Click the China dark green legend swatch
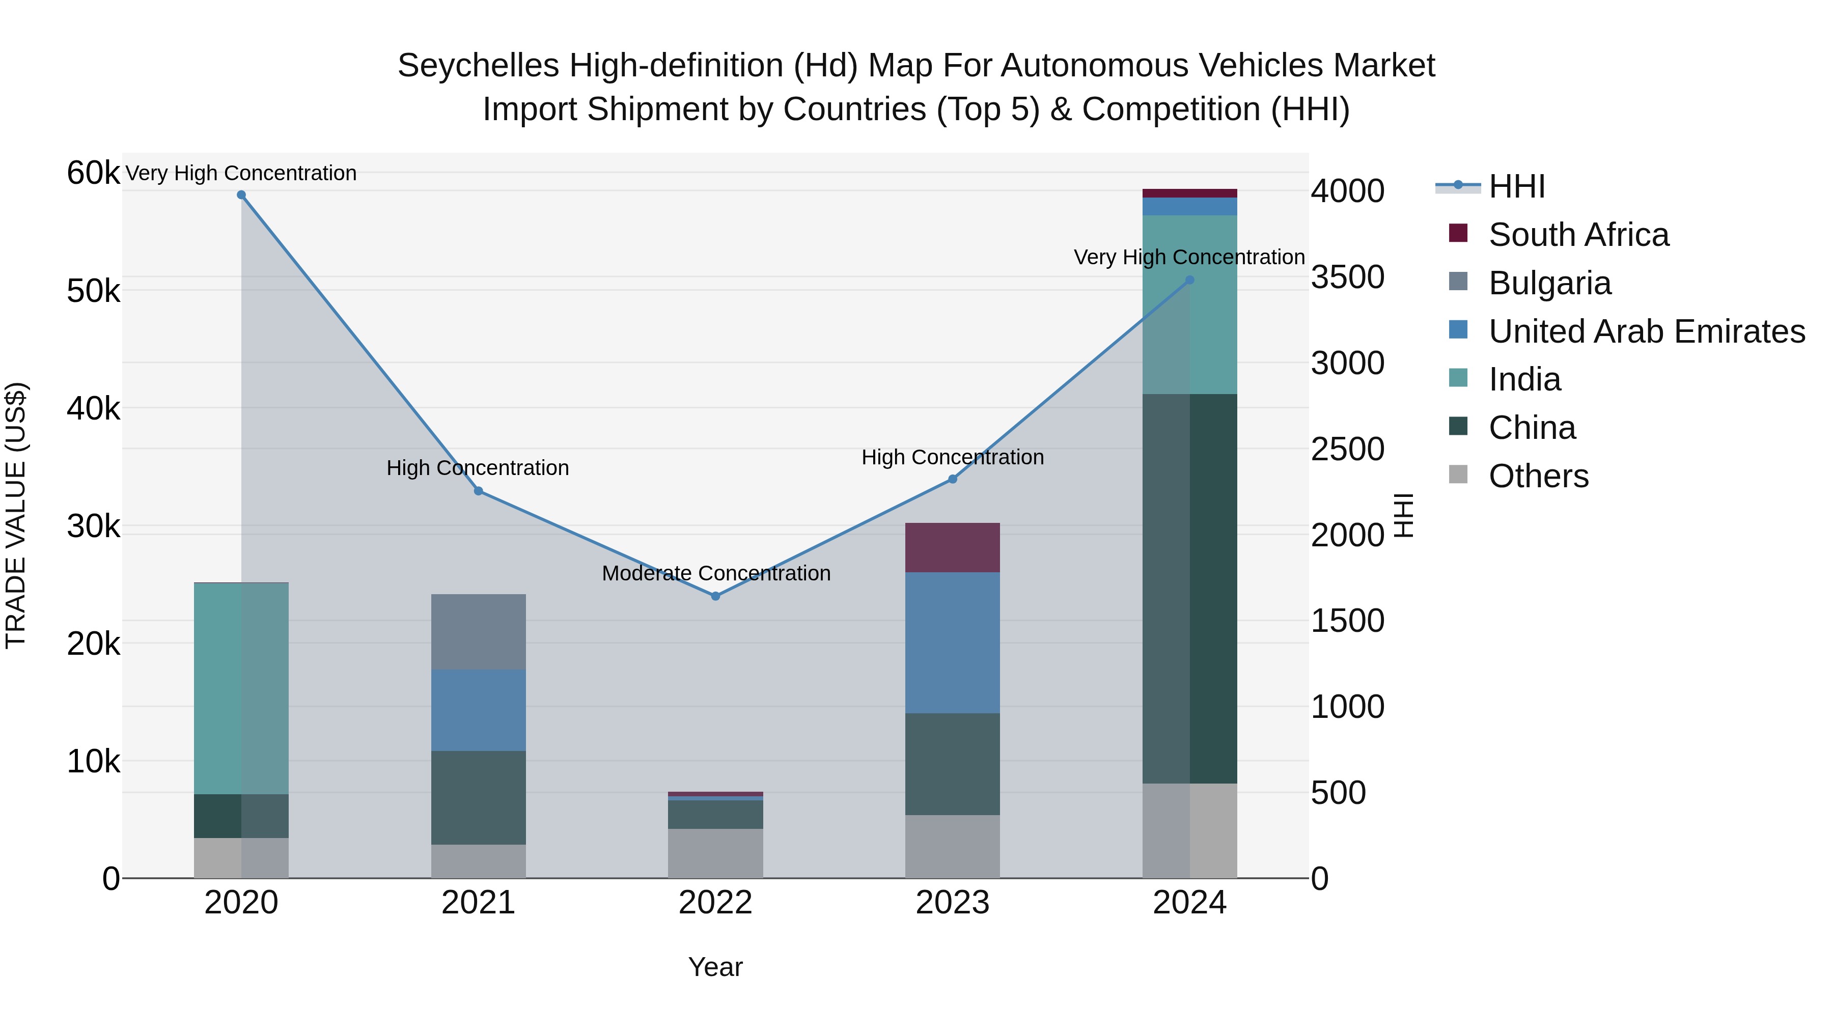Screen dimensions: 1833x1031 [x=1458, y=426]
